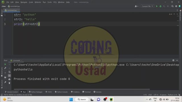Open the Window menu

(61, 2)
